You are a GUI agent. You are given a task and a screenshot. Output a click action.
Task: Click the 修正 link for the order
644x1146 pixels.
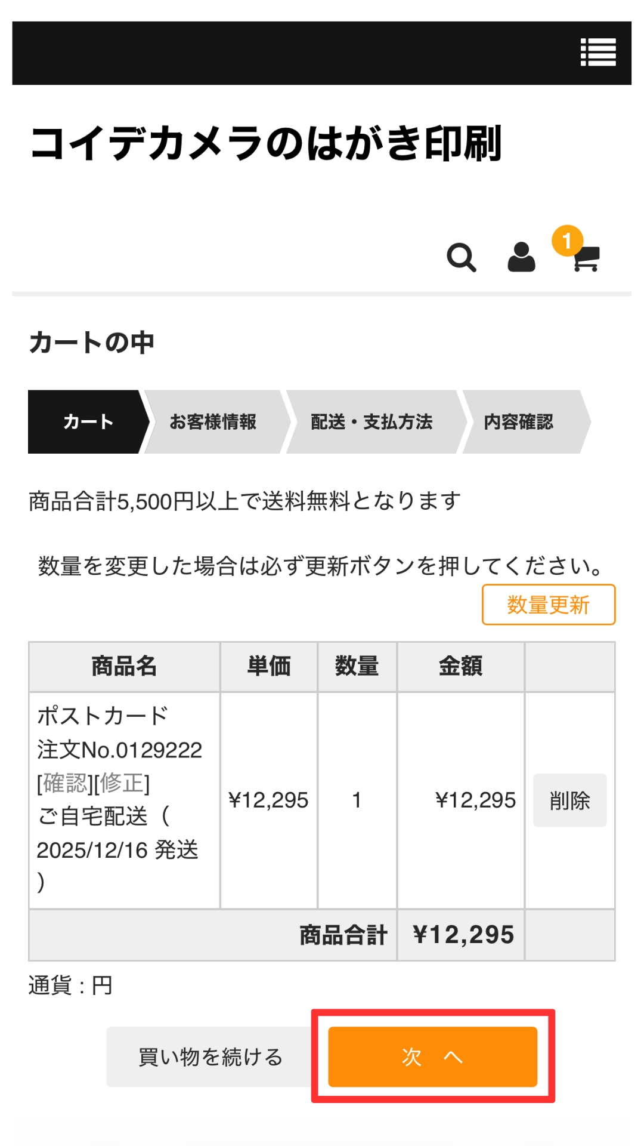point(122,783)
